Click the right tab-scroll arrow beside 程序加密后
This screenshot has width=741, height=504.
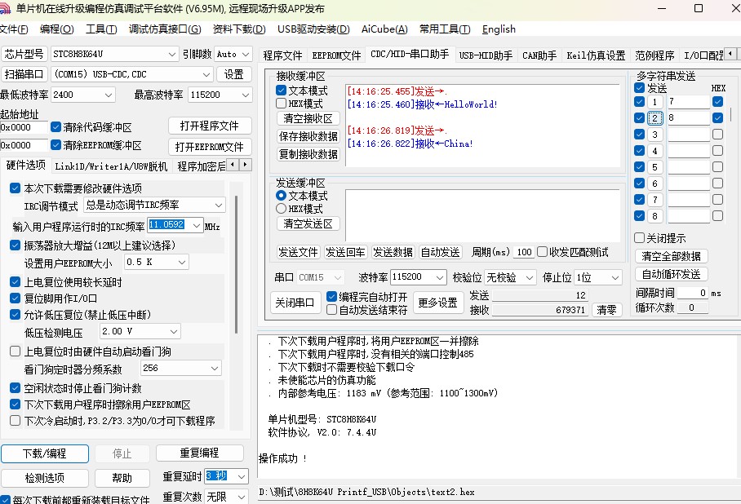[x=246, y=165]
